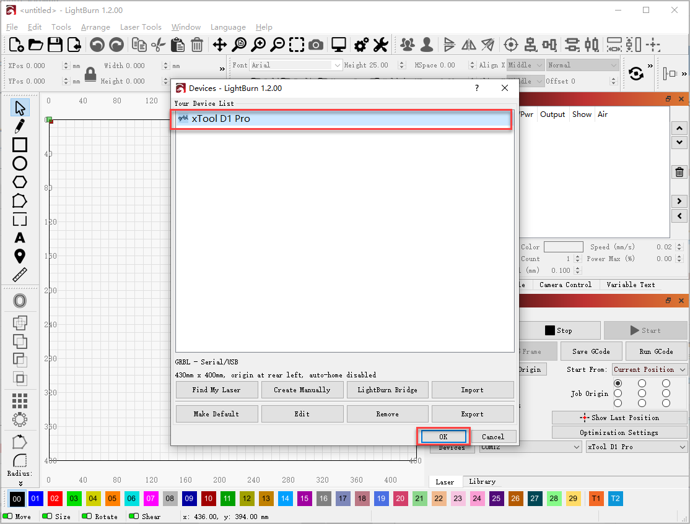This screenshot has width=690, height=524.
Task: Select the Rectangle tool
Action: (x=20, y=145)
